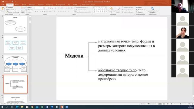Click Convert to SmartArt (Преобразовать в SmartArt)
Screen dimensions: 194x109
83,12
